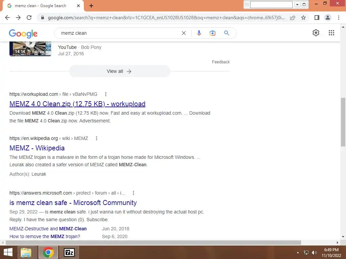Go to the Google logo homepage
The width and height of the screenshot is (346, 259).
[23, 33]
